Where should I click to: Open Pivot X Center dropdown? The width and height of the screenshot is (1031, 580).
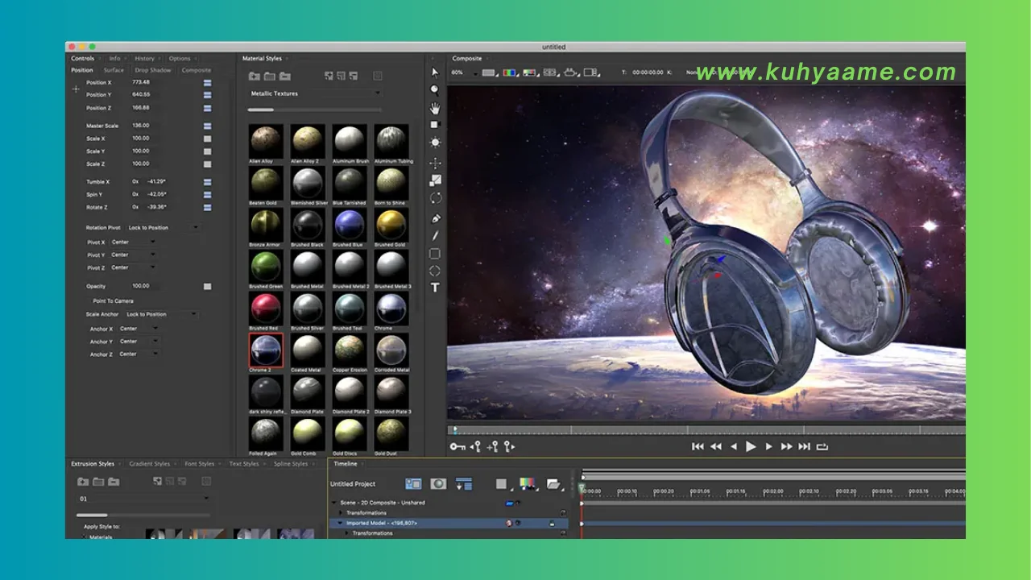[133, 242]
